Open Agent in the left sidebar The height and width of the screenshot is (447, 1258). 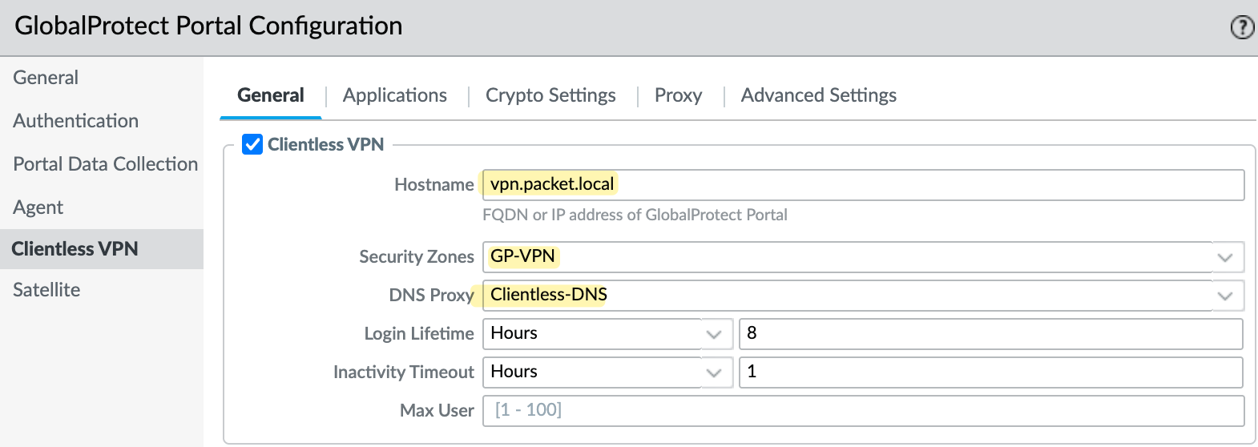pos(38,207)
